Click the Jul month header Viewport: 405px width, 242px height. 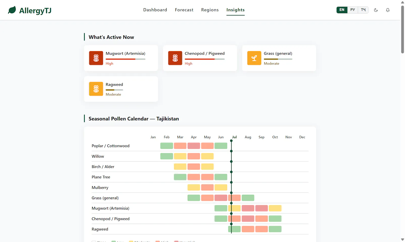tap(234, 137)
